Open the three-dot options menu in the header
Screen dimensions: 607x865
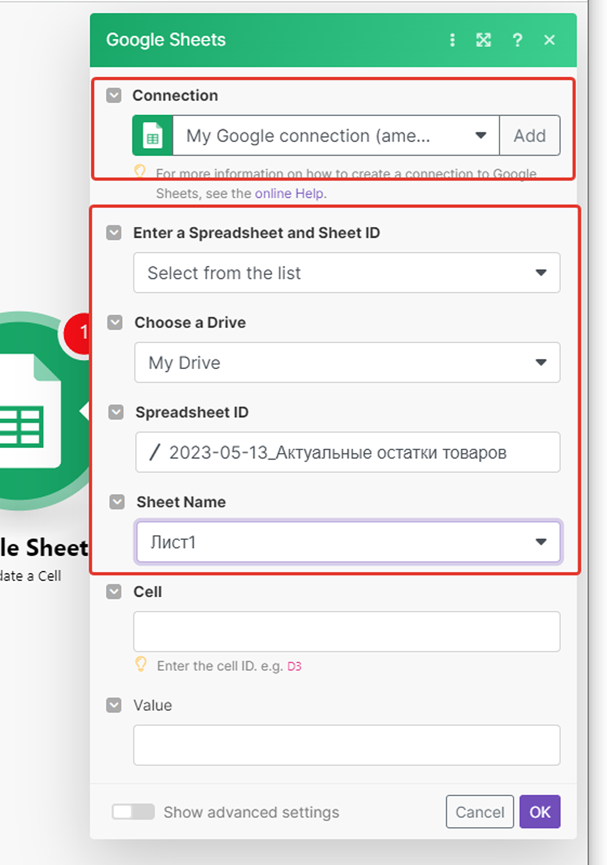coord(452,40)
